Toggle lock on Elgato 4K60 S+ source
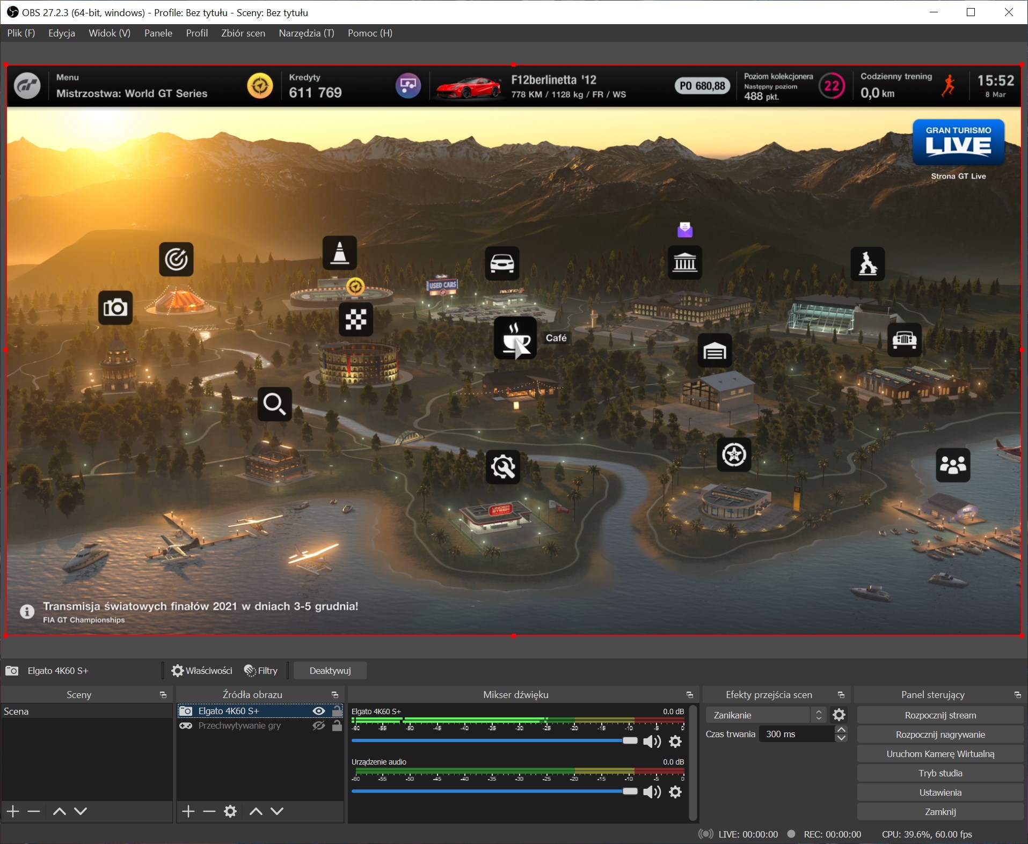 pos(337,711)
